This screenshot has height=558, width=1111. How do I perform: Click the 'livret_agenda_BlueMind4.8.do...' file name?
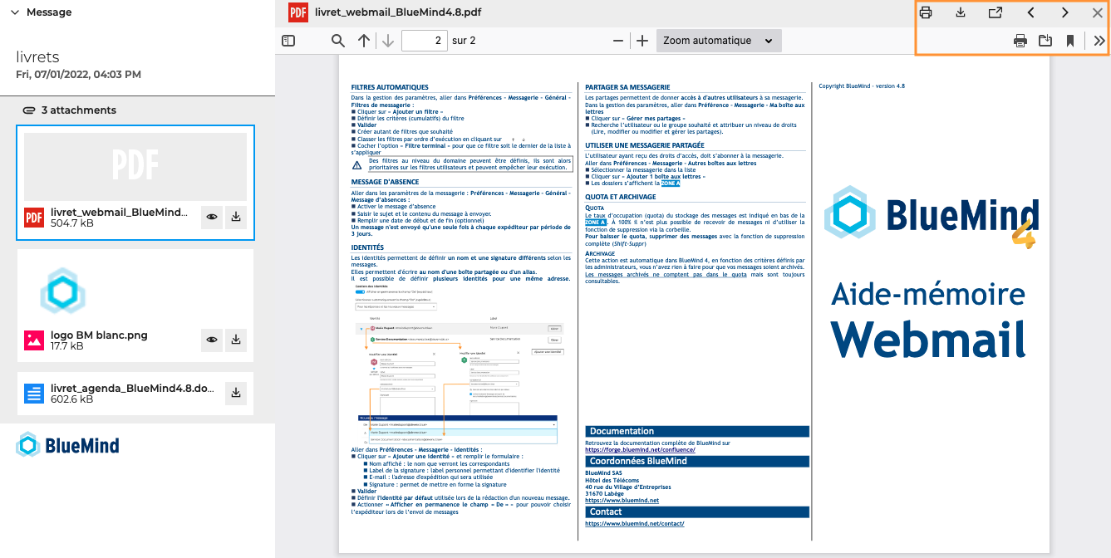132,388
